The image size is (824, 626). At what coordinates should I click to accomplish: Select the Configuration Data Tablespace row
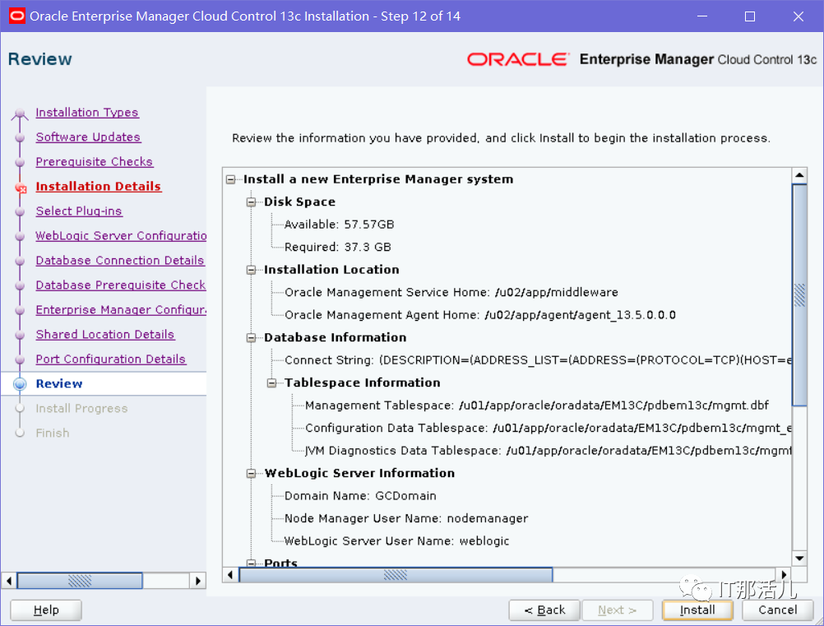[x=549, y=429]
